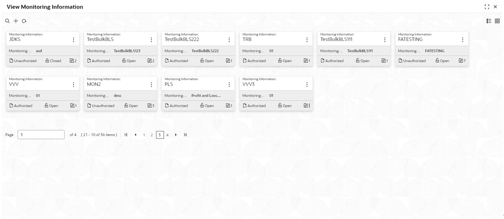The image size is (504, 219).
Task: Select page 2 of results
Action: pos(152,135)
